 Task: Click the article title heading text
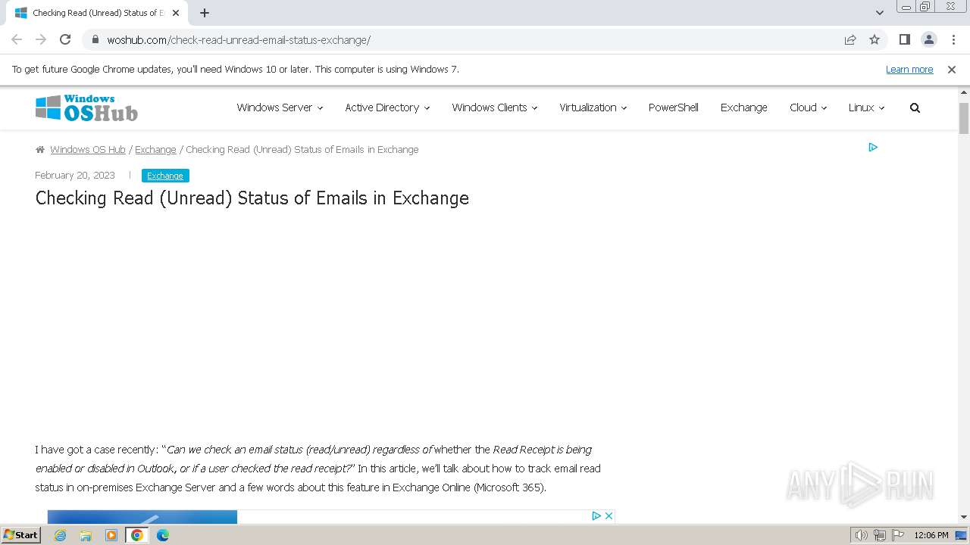coord(252,198)
